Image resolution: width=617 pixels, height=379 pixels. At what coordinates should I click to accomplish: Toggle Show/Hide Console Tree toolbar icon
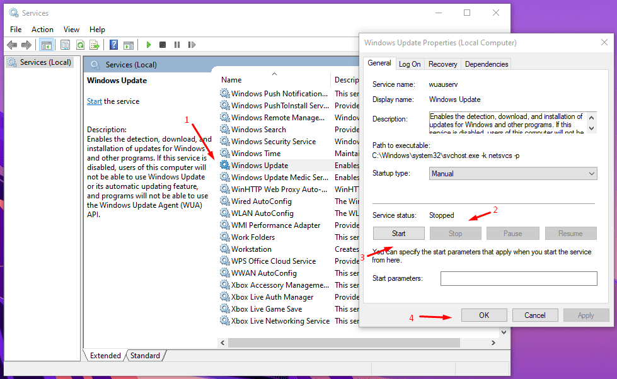[47, 45]
